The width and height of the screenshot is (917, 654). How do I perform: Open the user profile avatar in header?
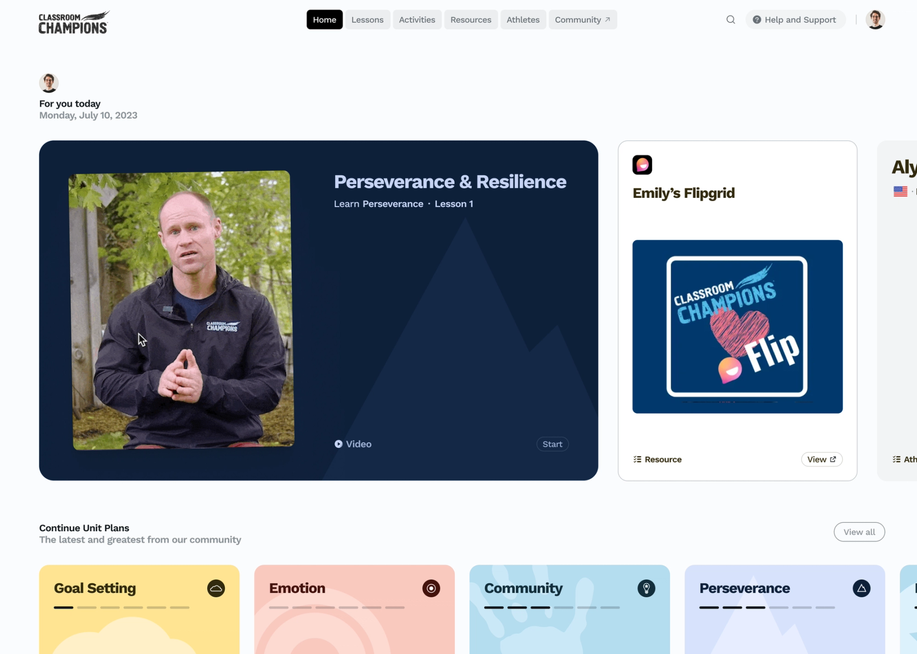coord(875,20)
